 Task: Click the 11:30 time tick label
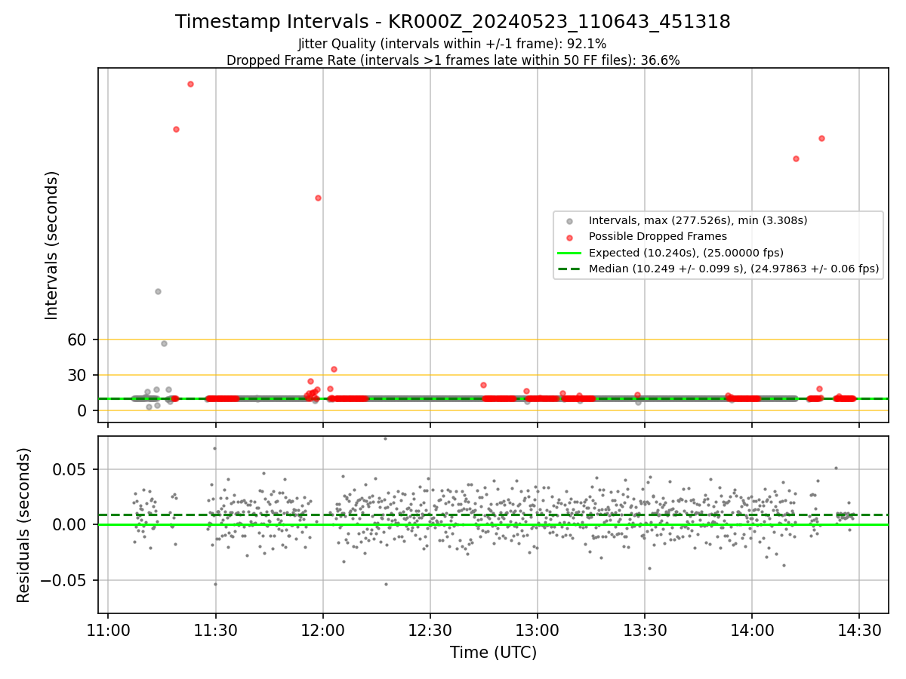pos(216,629)
